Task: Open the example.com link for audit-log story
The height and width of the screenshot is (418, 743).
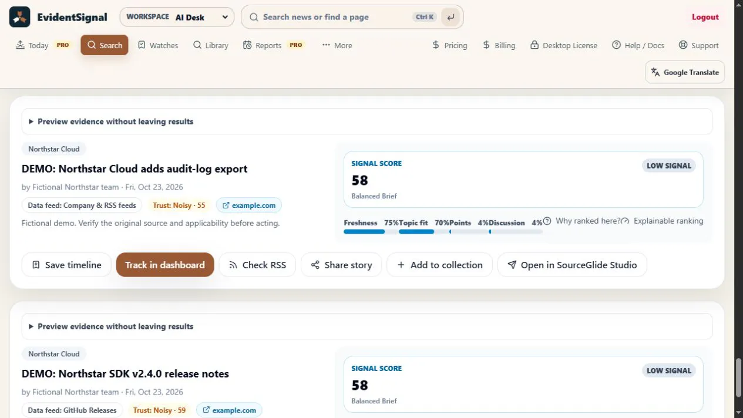Action: tap(249, 205)
